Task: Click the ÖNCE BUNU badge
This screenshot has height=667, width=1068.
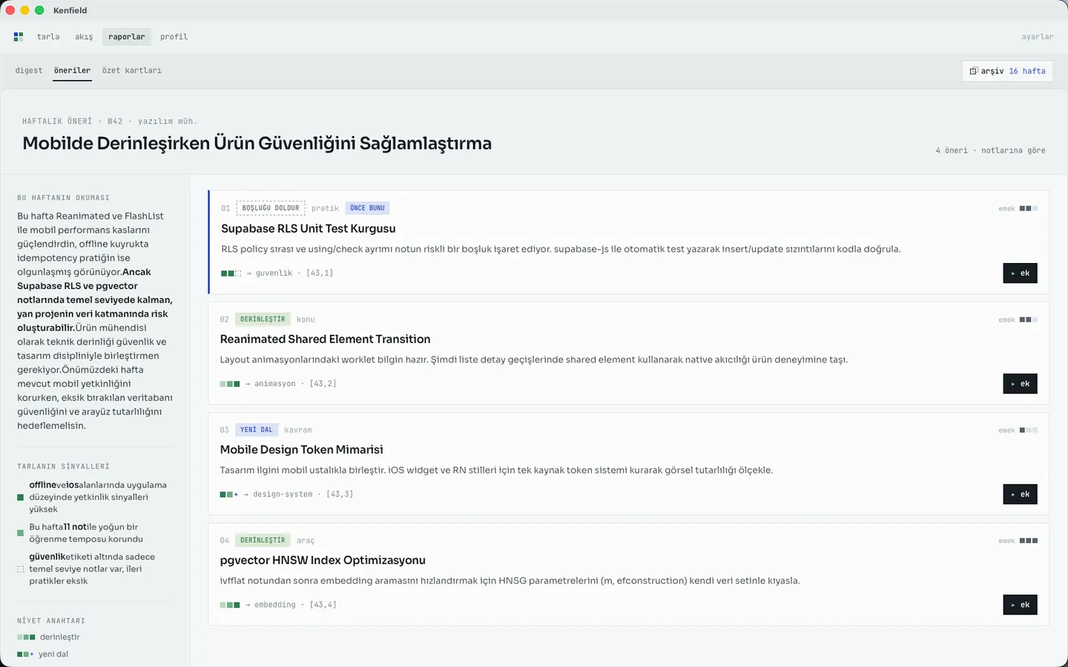Action: (x=367, y=208)
